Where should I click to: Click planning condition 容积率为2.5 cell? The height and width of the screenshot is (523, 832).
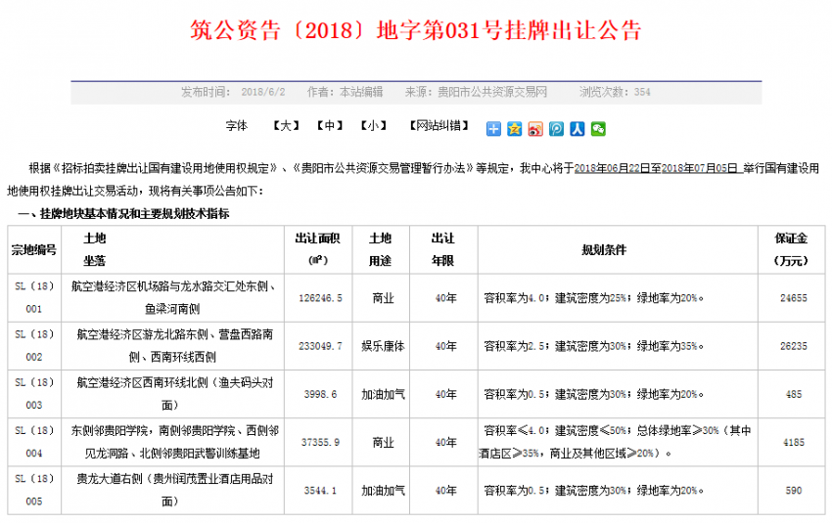click(x=618, y=346)
